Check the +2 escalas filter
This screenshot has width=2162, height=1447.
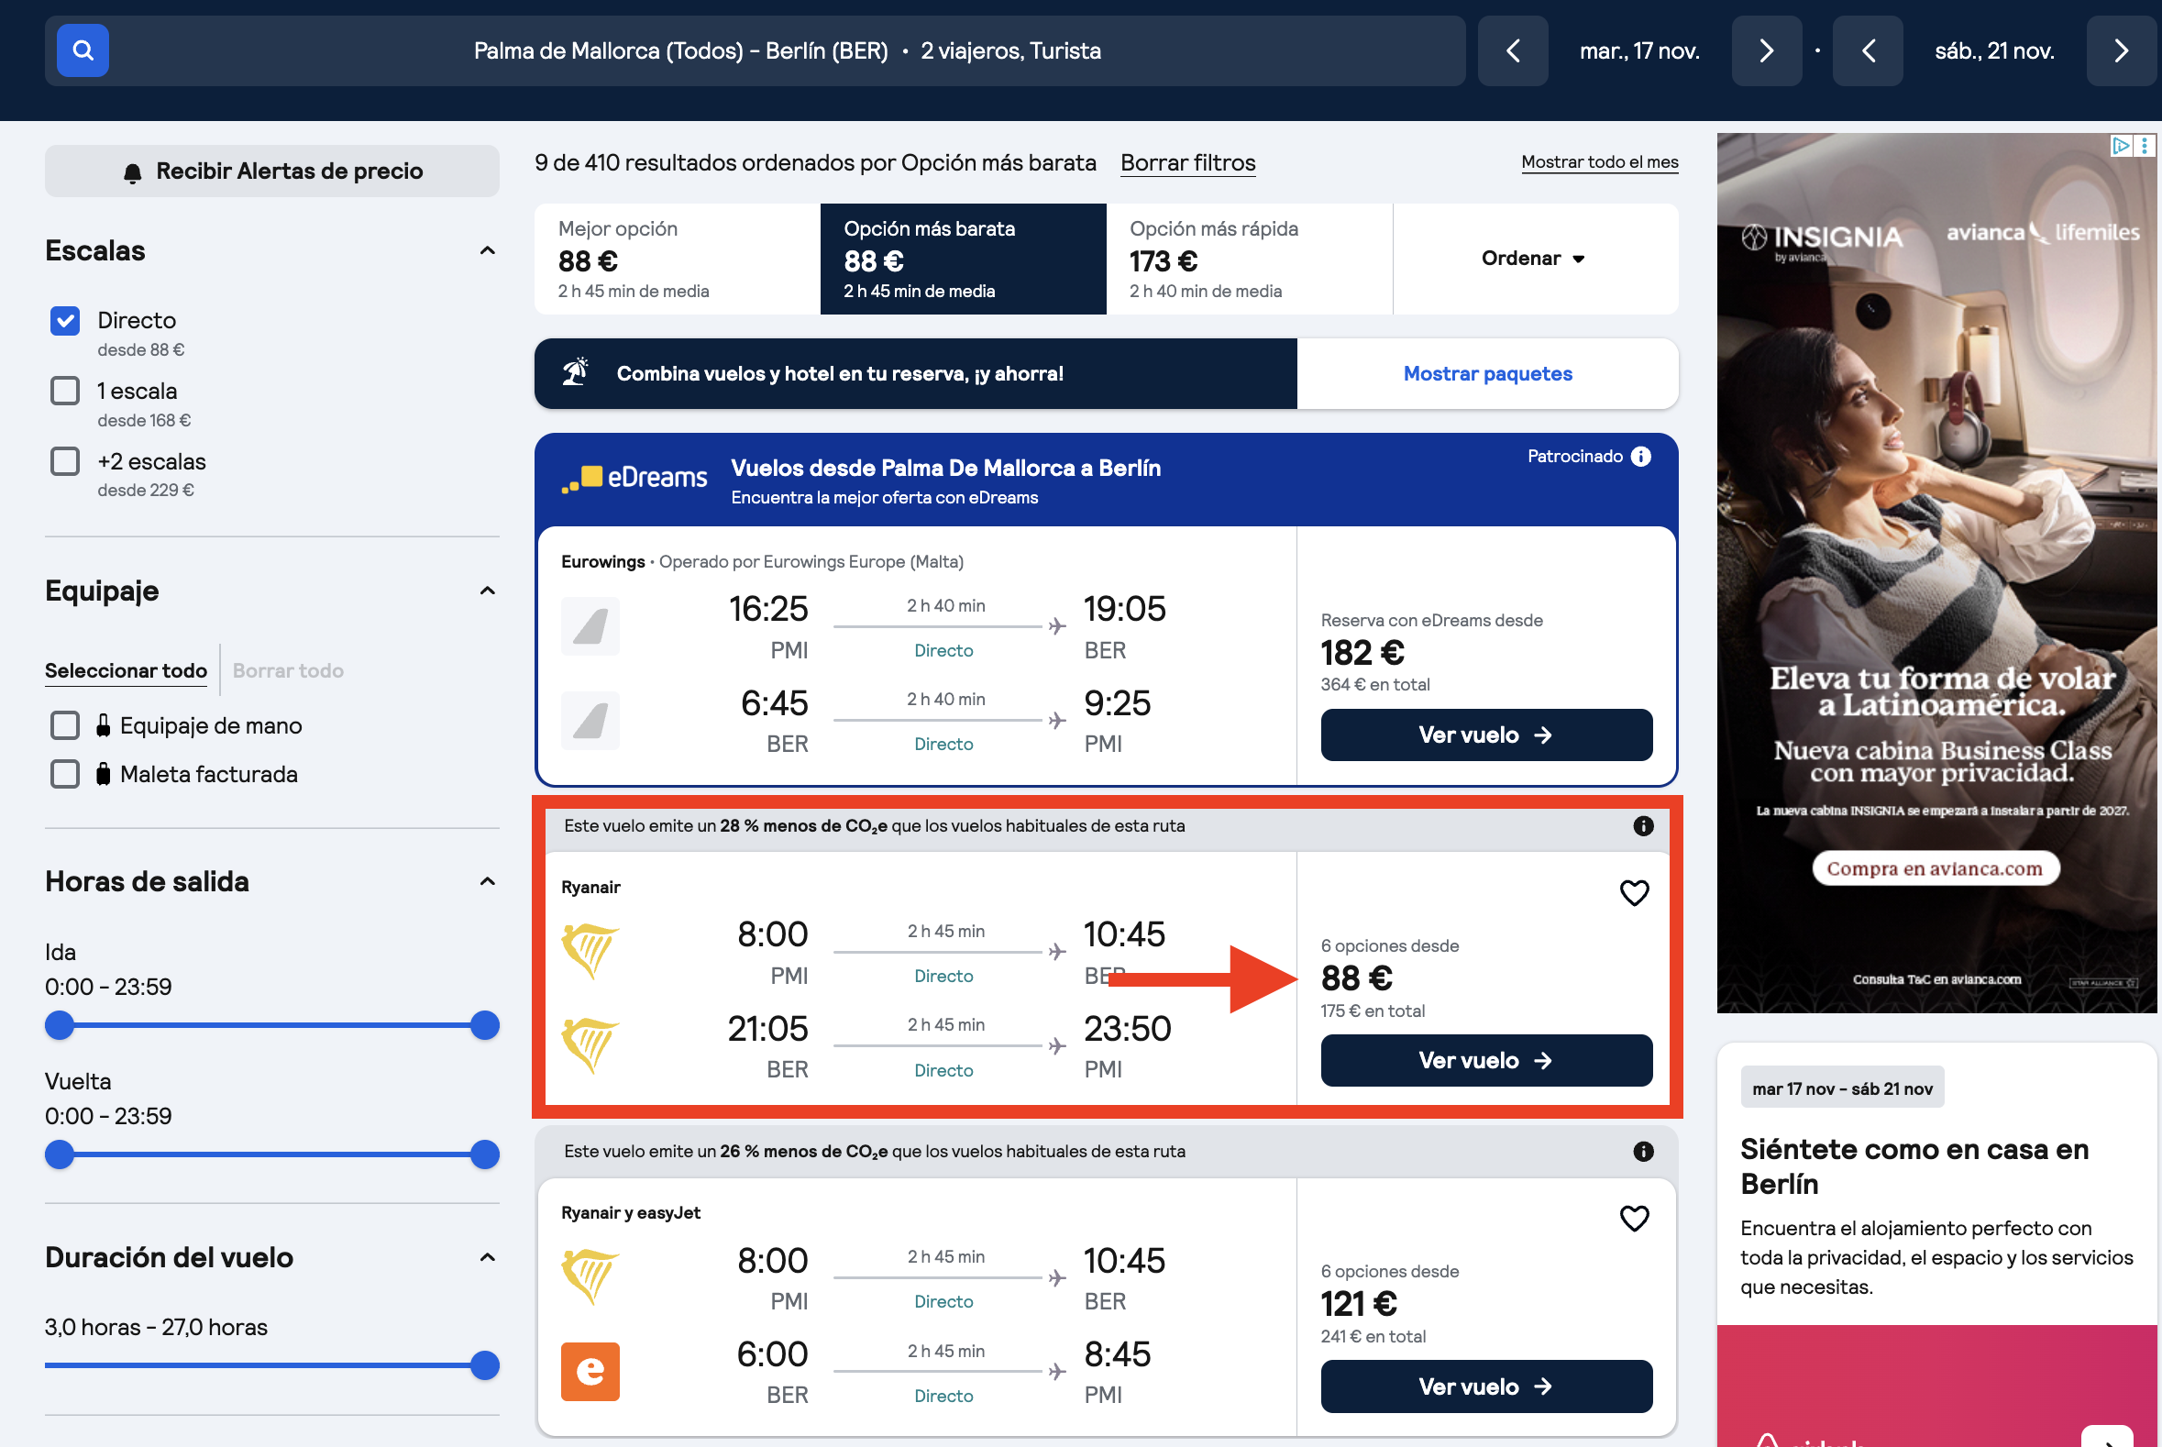pos(64,460)
